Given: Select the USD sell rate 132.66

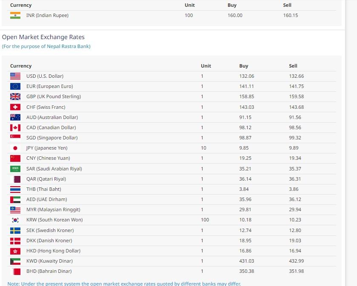Looking at the screenshot, I should tap(296, 76).
